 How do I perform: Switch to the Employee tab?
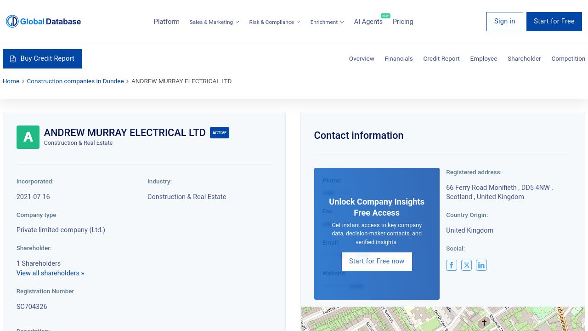(484, 59)
